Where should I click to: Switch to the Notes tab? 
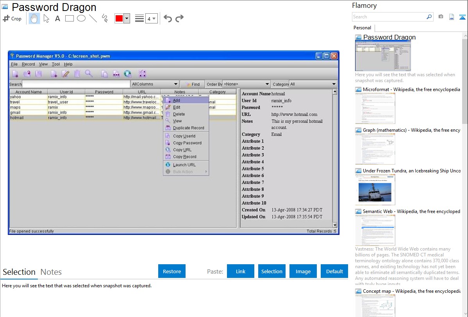coord(51,272)
